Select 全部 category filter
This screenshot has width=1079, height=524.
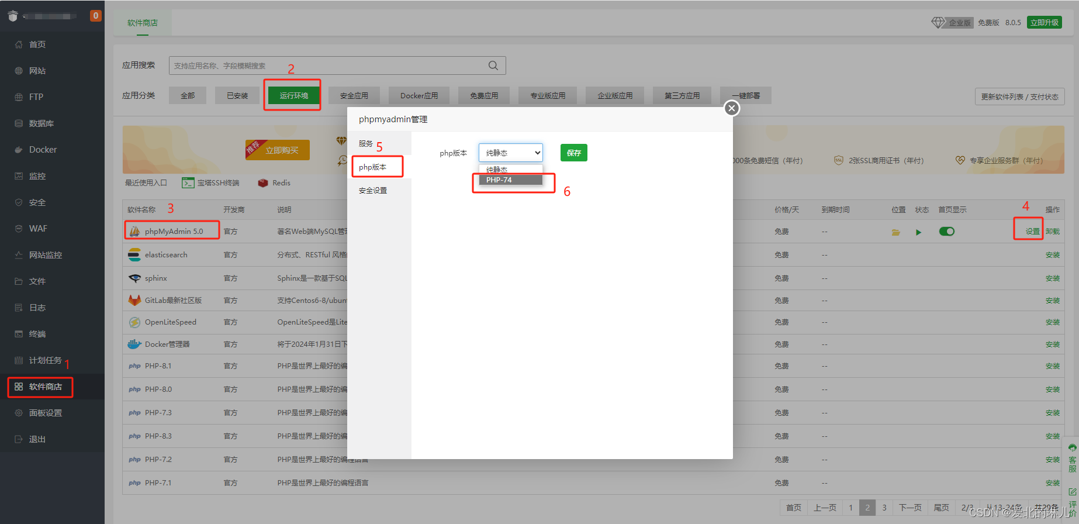point(188,95)
